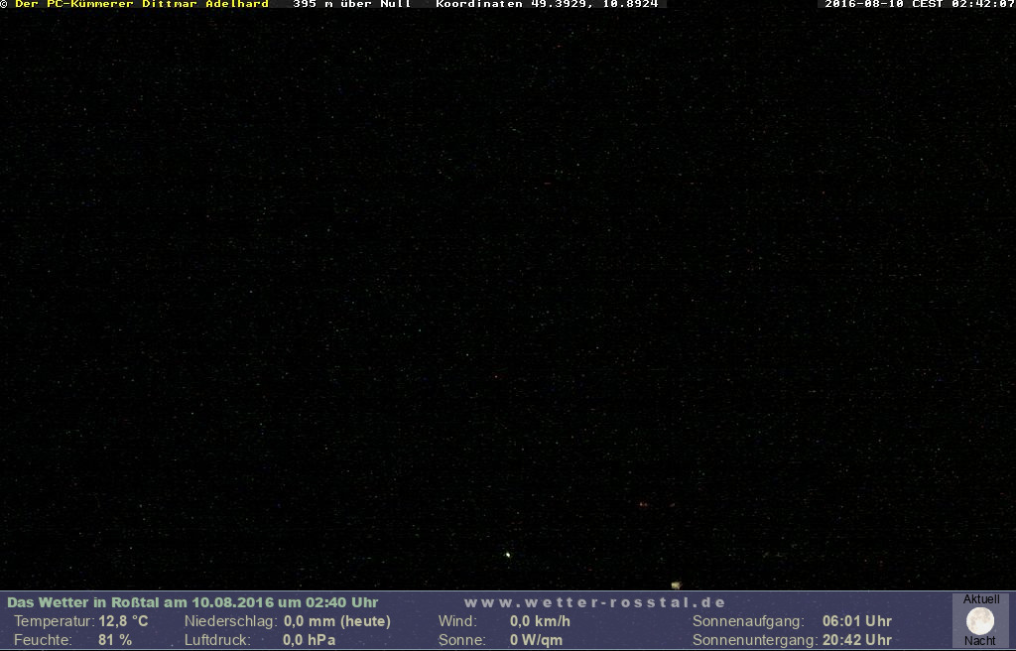This screenshot has width=1016, height=651.
Task: Click the Luftdruck value 0,0 hPa
Action: [x=309, y=640]
